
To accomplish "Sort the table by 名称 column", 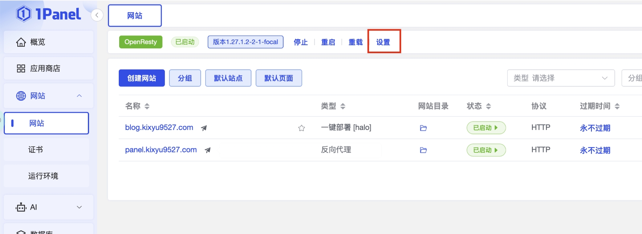I will (x=147, y=106).
